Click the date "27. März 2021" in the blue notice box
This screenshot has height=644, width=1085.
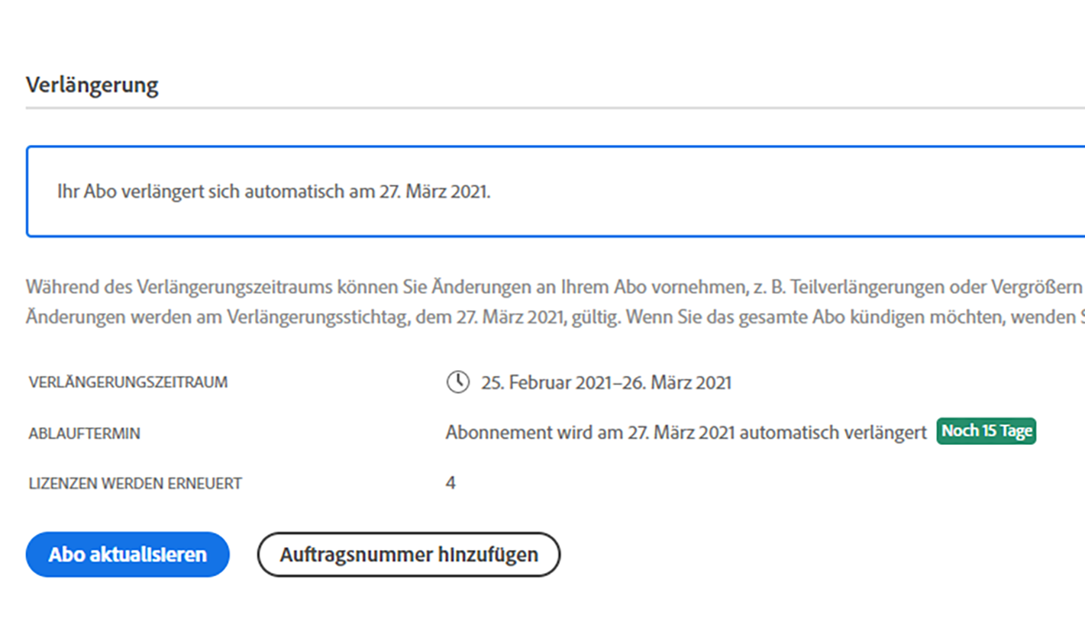coord(434,192)
